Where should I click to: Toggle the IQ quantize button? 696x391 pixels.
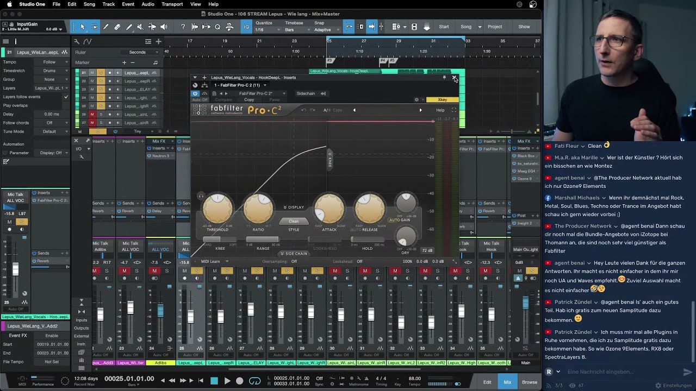tap(246, 27)
